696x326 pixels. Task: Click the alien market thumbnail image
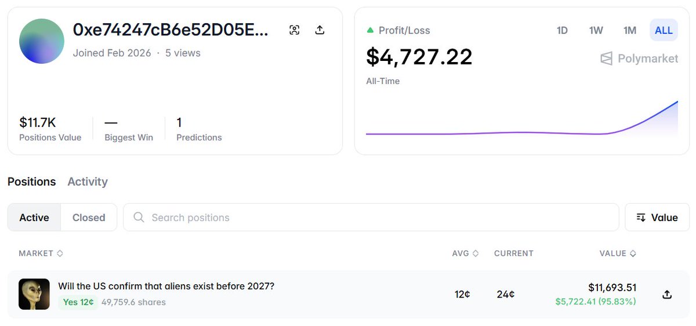click(x=34, y=294)
